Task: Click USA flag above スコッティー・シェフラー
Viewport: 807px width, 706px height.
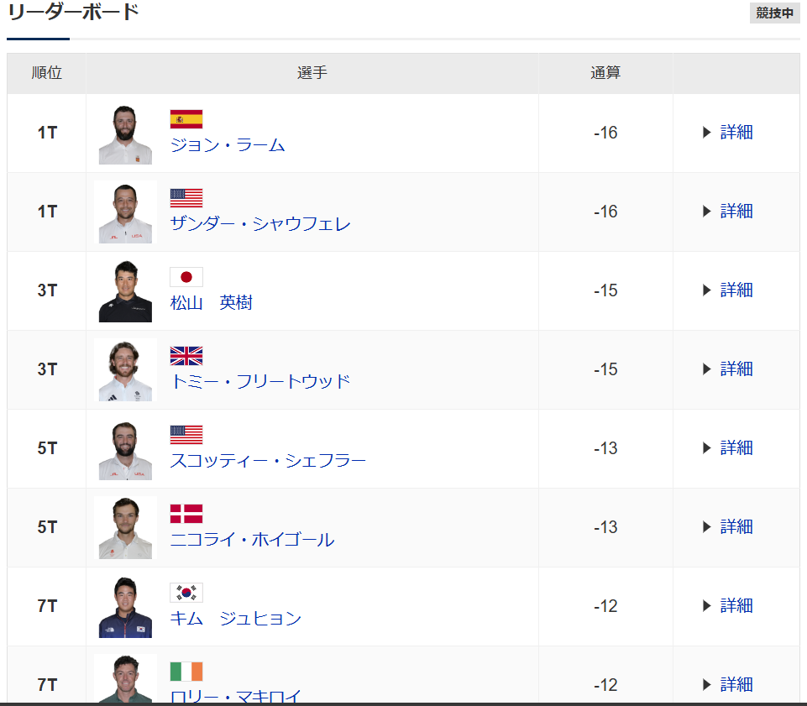Action: pos(186,435)
